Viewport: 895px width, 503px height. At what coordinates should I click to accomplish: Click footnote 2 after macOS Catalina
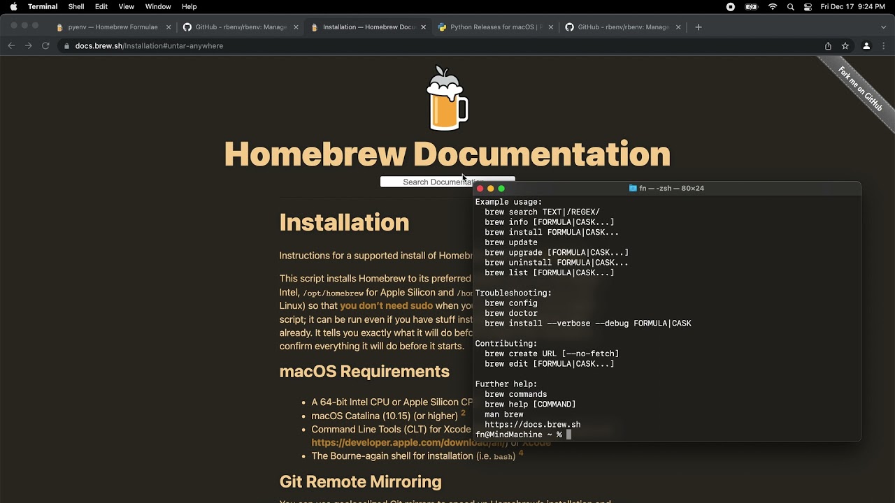pos(463,413)
